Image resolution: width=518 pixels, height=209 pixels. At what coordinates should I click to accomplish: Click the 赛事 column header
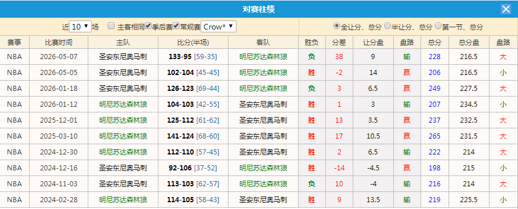(15, 43)
